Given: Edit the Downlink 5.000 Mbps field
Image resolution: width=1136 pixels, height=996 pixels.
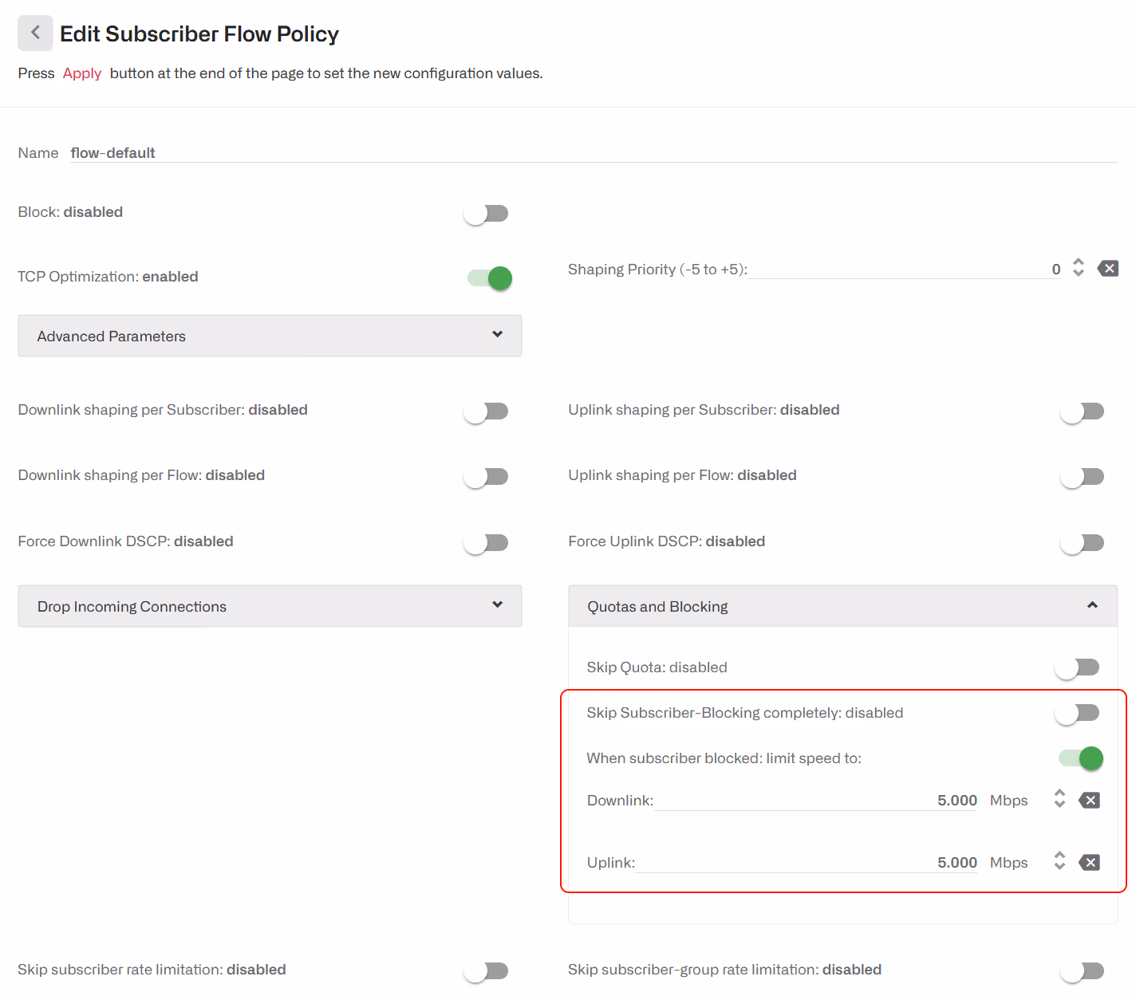Looking at the screenshot, I should [815, 800].
